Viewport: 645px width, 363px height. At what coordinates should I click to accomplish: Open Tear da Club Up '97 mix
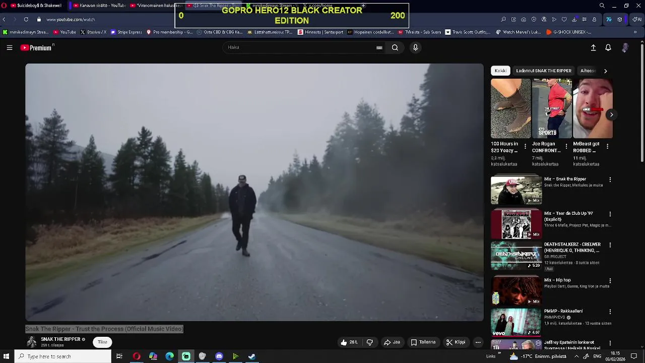pos(516,224)
